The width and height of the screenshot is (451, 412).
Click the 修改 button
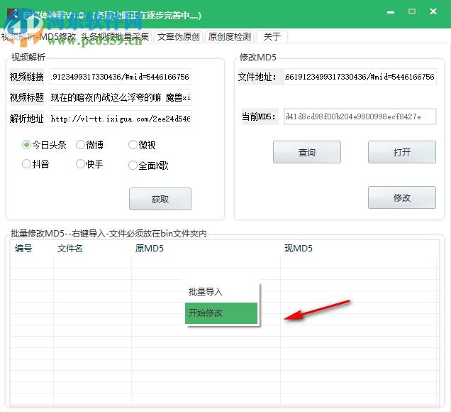(402, 197)
